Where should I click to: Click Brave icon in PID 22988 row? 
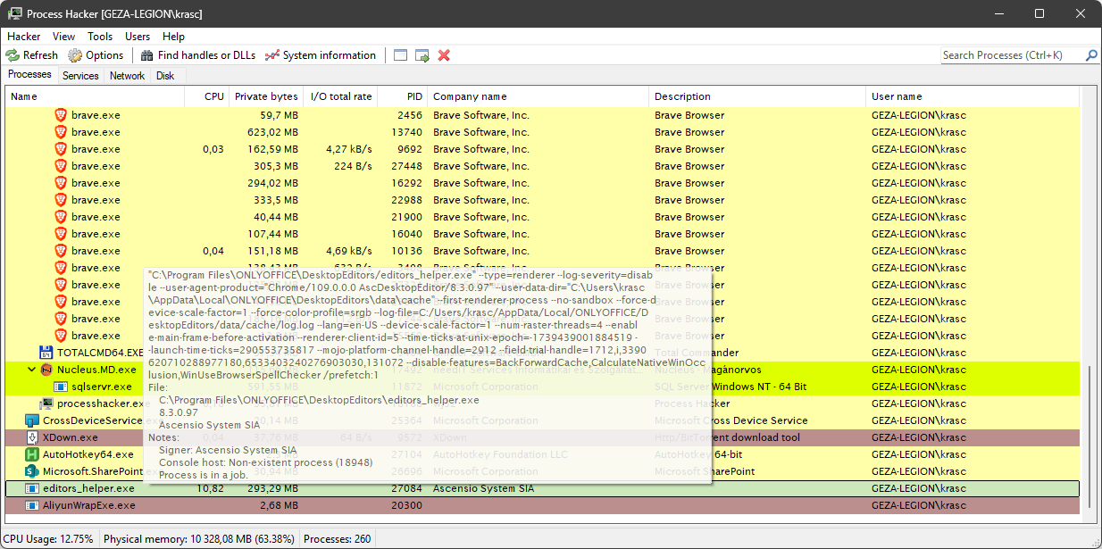tap(61, 200)
